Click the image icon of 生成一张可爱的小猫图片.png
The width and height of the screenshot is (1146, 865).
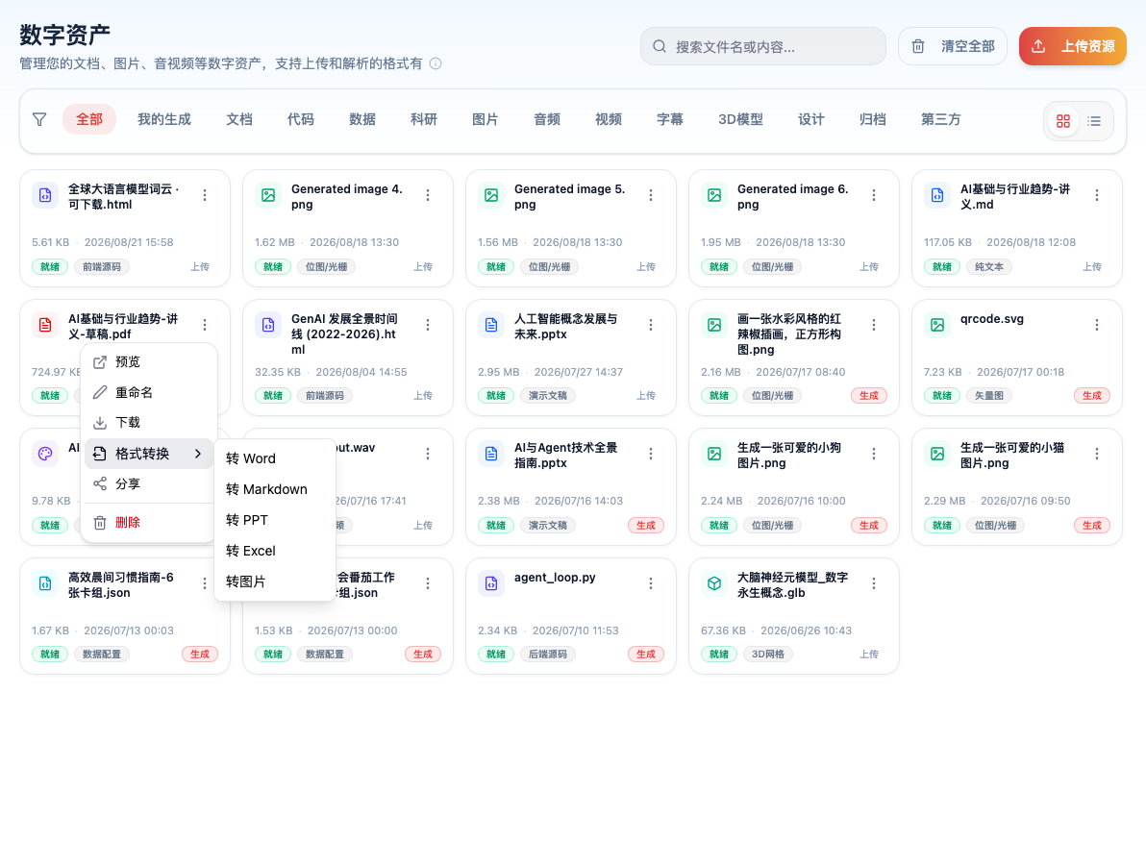(937, 454)
